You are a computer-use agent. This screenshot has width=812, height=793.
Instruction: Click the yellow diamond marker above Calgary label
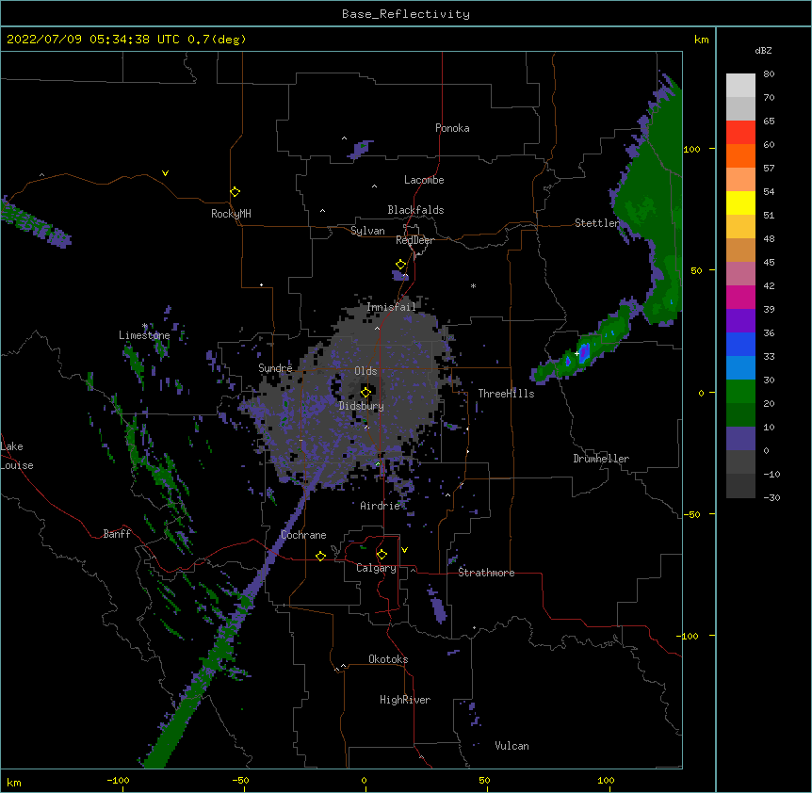pos(382,555)
